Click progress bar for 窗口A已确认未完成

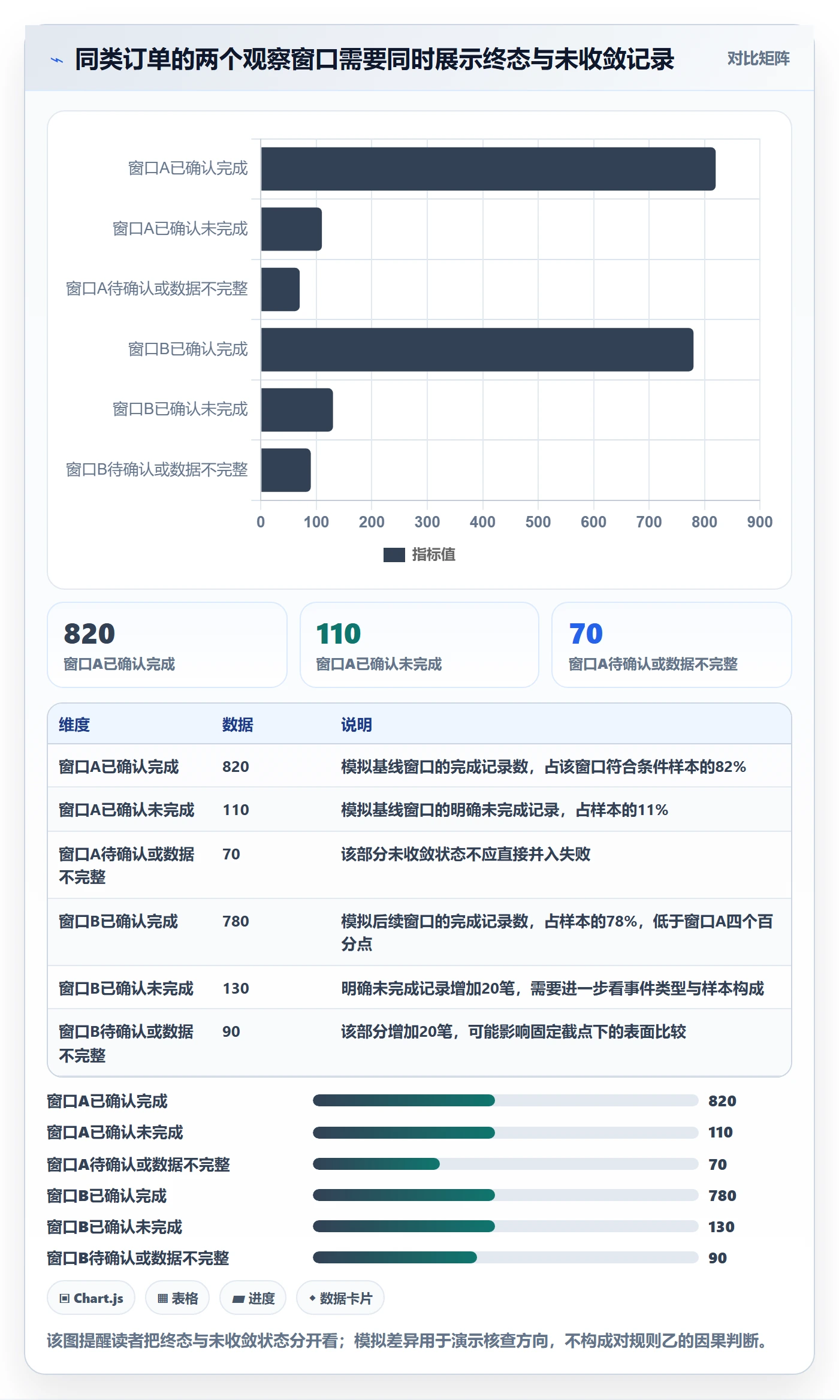506,1133
